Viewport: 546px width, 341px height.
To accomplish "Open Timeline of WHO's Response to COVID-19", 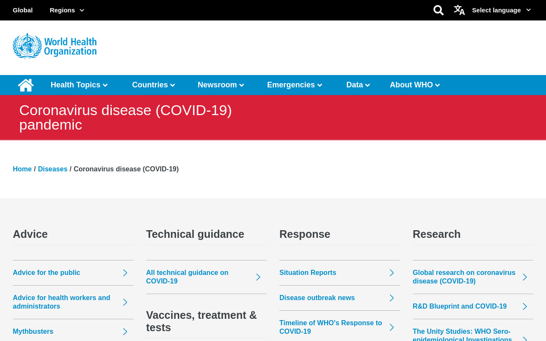I will click(331, 327).
